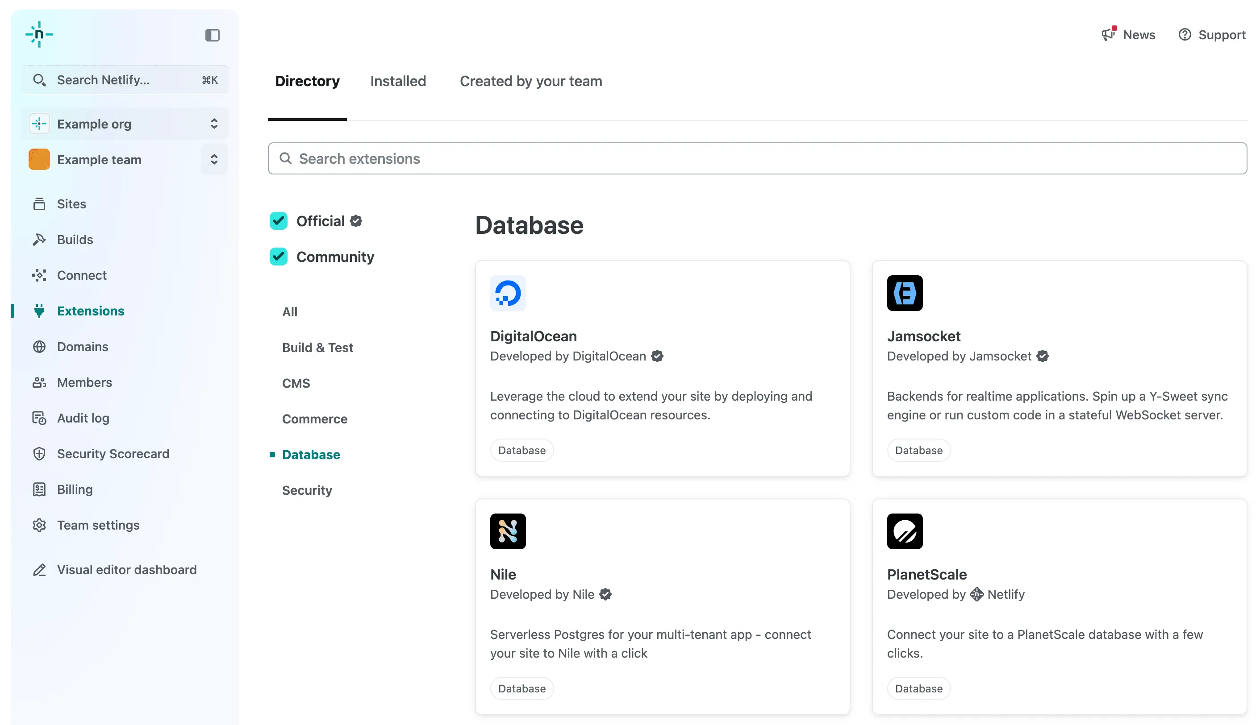1260x725 pixels.
Task: Click the Netlify logo
Action: [39, 34]
